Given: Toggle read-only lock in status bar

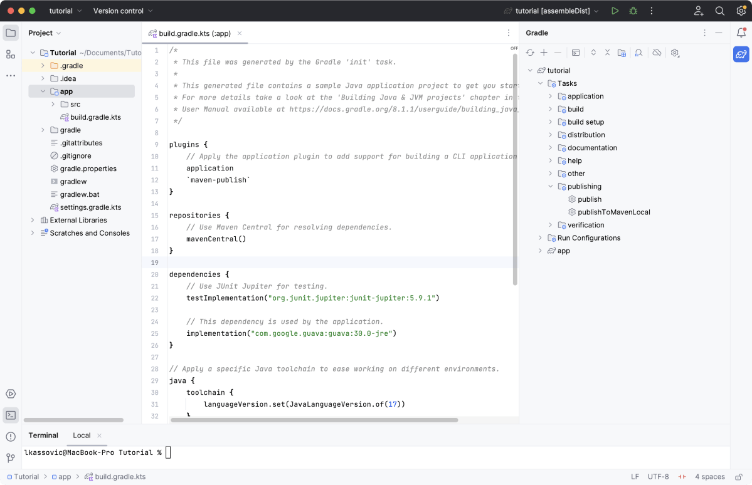Looking at the screenshot, I should coord(739,477).
